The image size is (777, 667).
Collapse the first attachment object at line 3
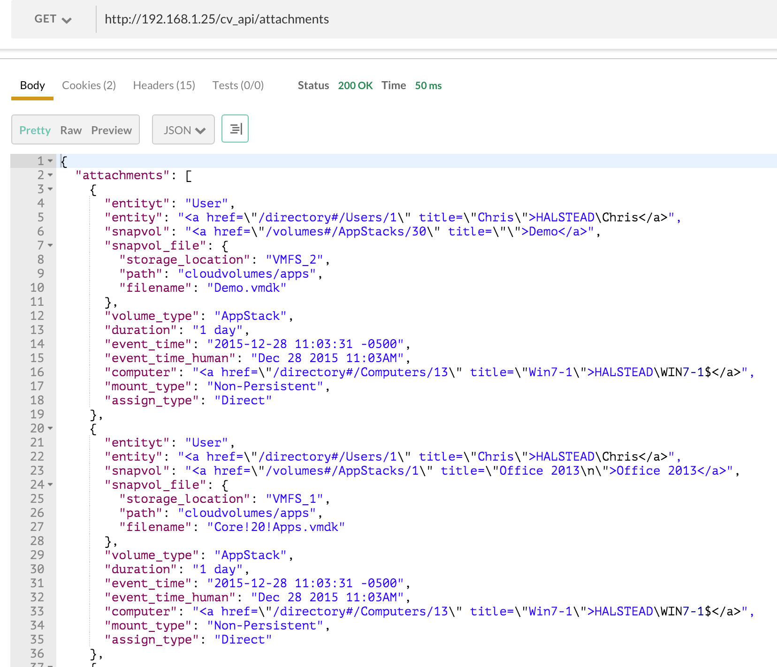click(50, 189)
